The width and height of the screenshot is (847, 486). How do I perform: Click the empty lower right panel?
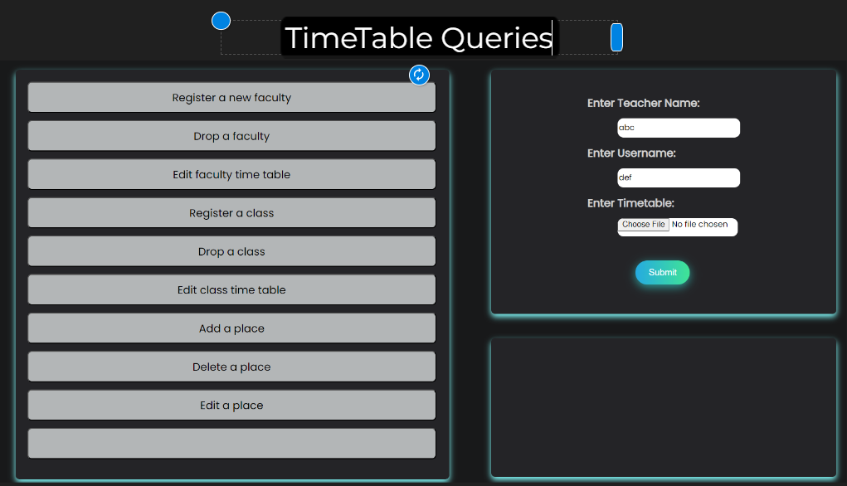click(x=663, y=406)
